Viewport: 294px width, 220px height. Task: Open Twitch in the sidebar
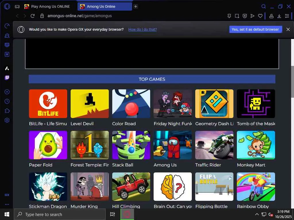[7, 78]
